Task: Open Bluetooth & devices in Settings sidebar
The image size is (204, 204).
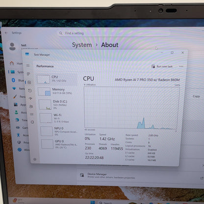Action: [18, 80]
